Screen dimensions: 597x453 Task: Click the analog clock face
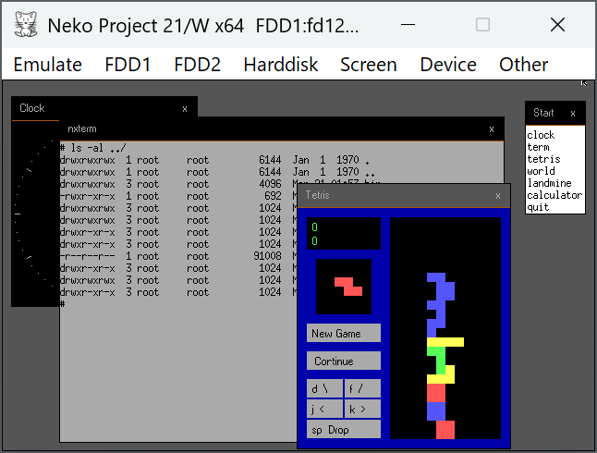[x=35, y=213]
